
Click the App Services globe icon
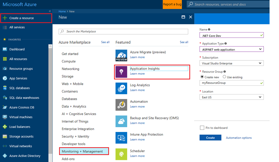tap(5, 78)
